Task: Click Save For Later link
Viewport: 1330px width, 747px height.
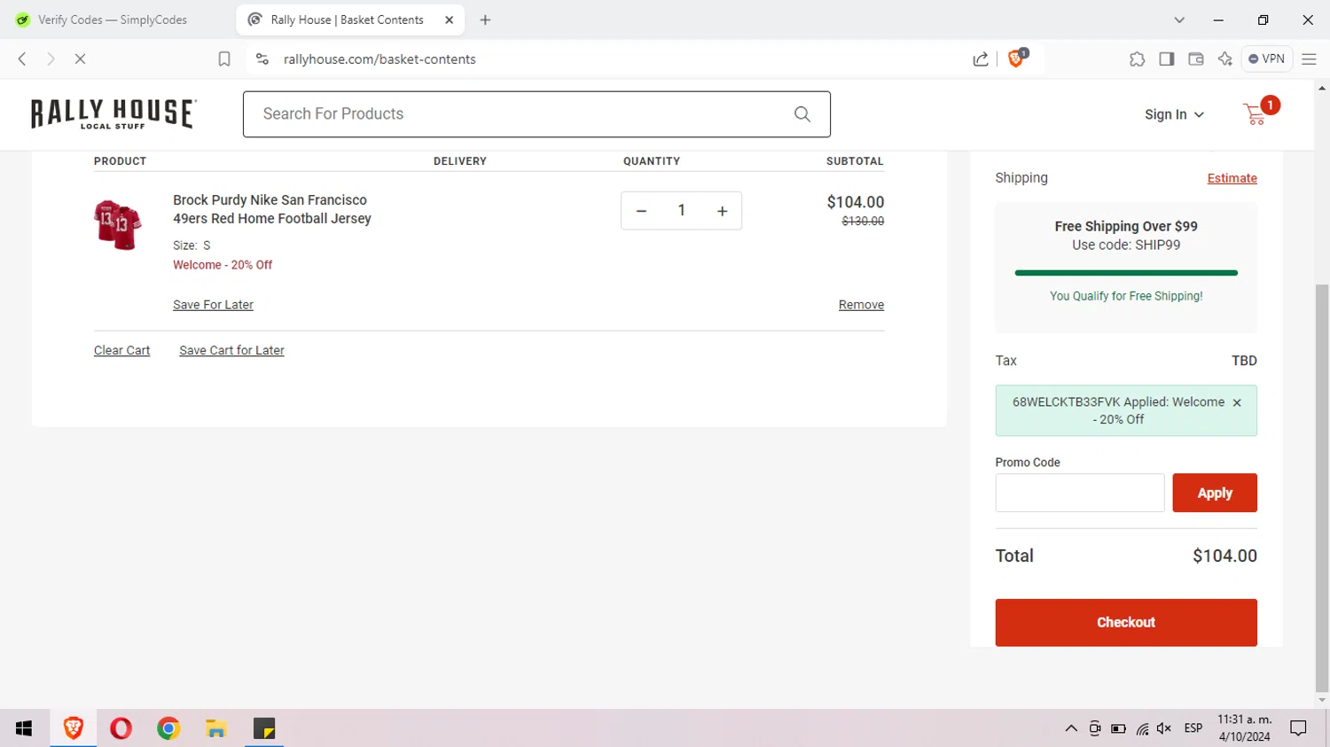Action: (x=213, y=305)
